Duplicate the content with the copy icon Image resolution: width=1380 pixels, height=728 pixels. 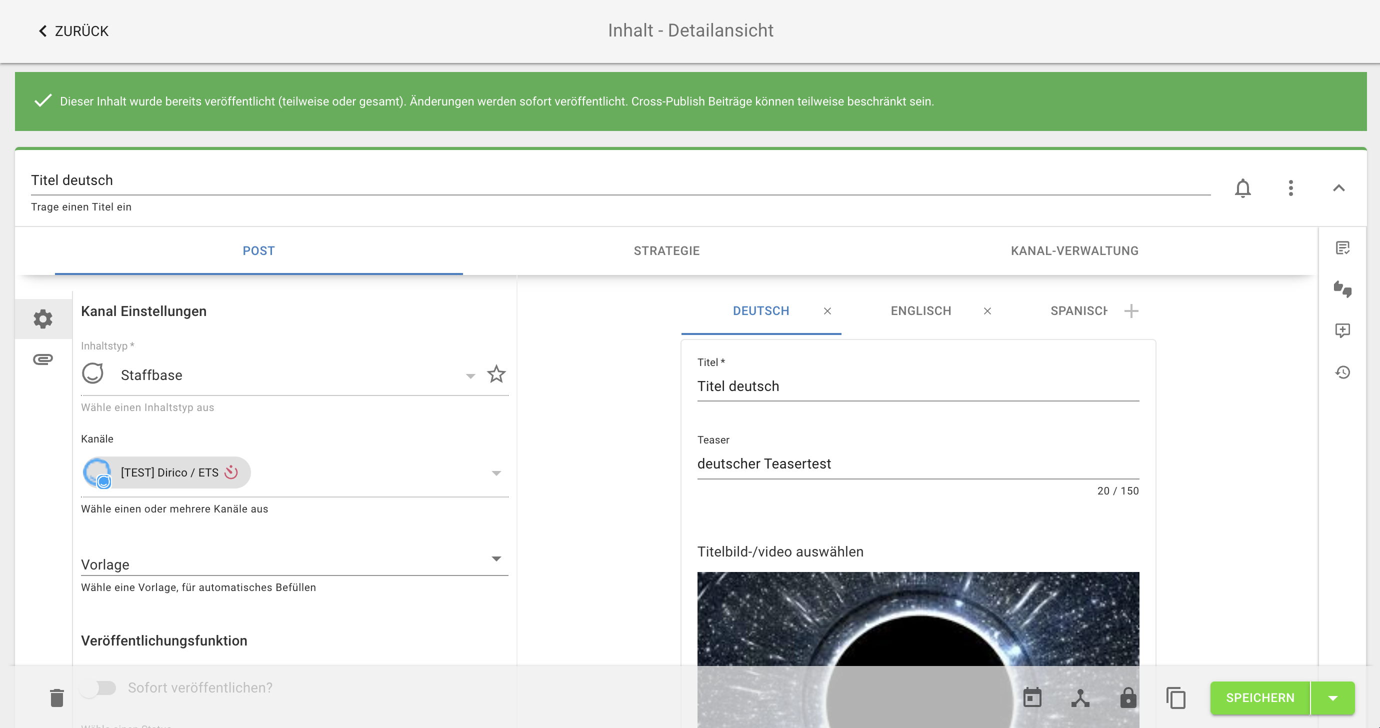coord(1175,698)
